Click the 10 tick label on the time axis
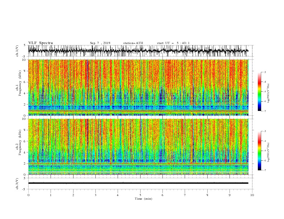This screenshot has width=284, height=219. point(252,195)
